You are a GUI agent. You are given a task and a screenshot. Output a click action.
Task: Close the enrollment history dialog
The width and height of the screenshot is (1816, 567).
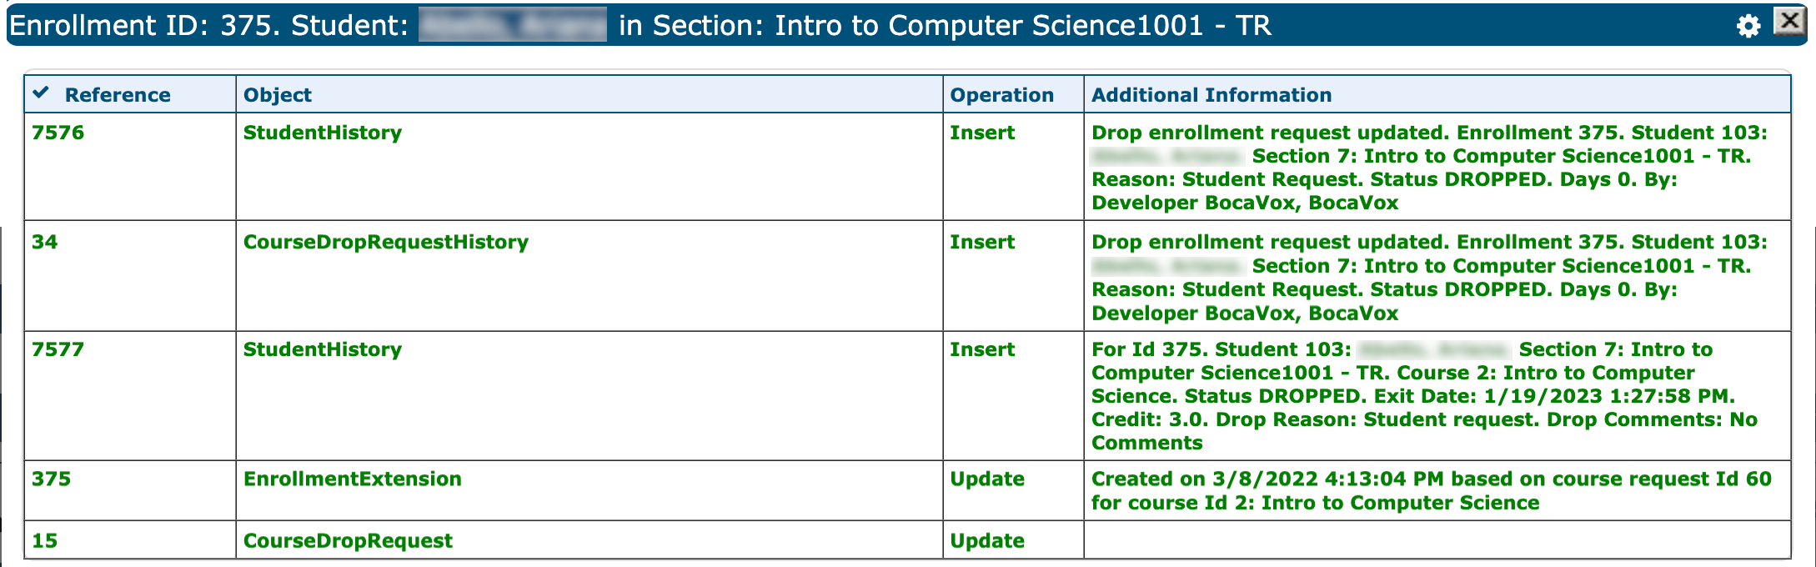click(x=1788, y=21)
